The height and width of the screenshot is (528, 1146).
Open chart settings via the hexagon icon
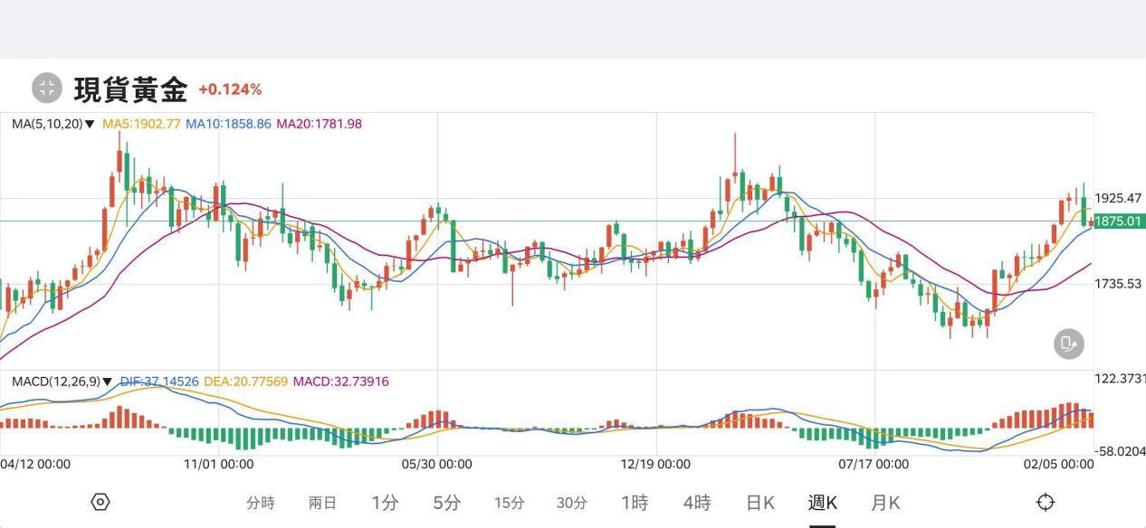[x=100, y=502]
